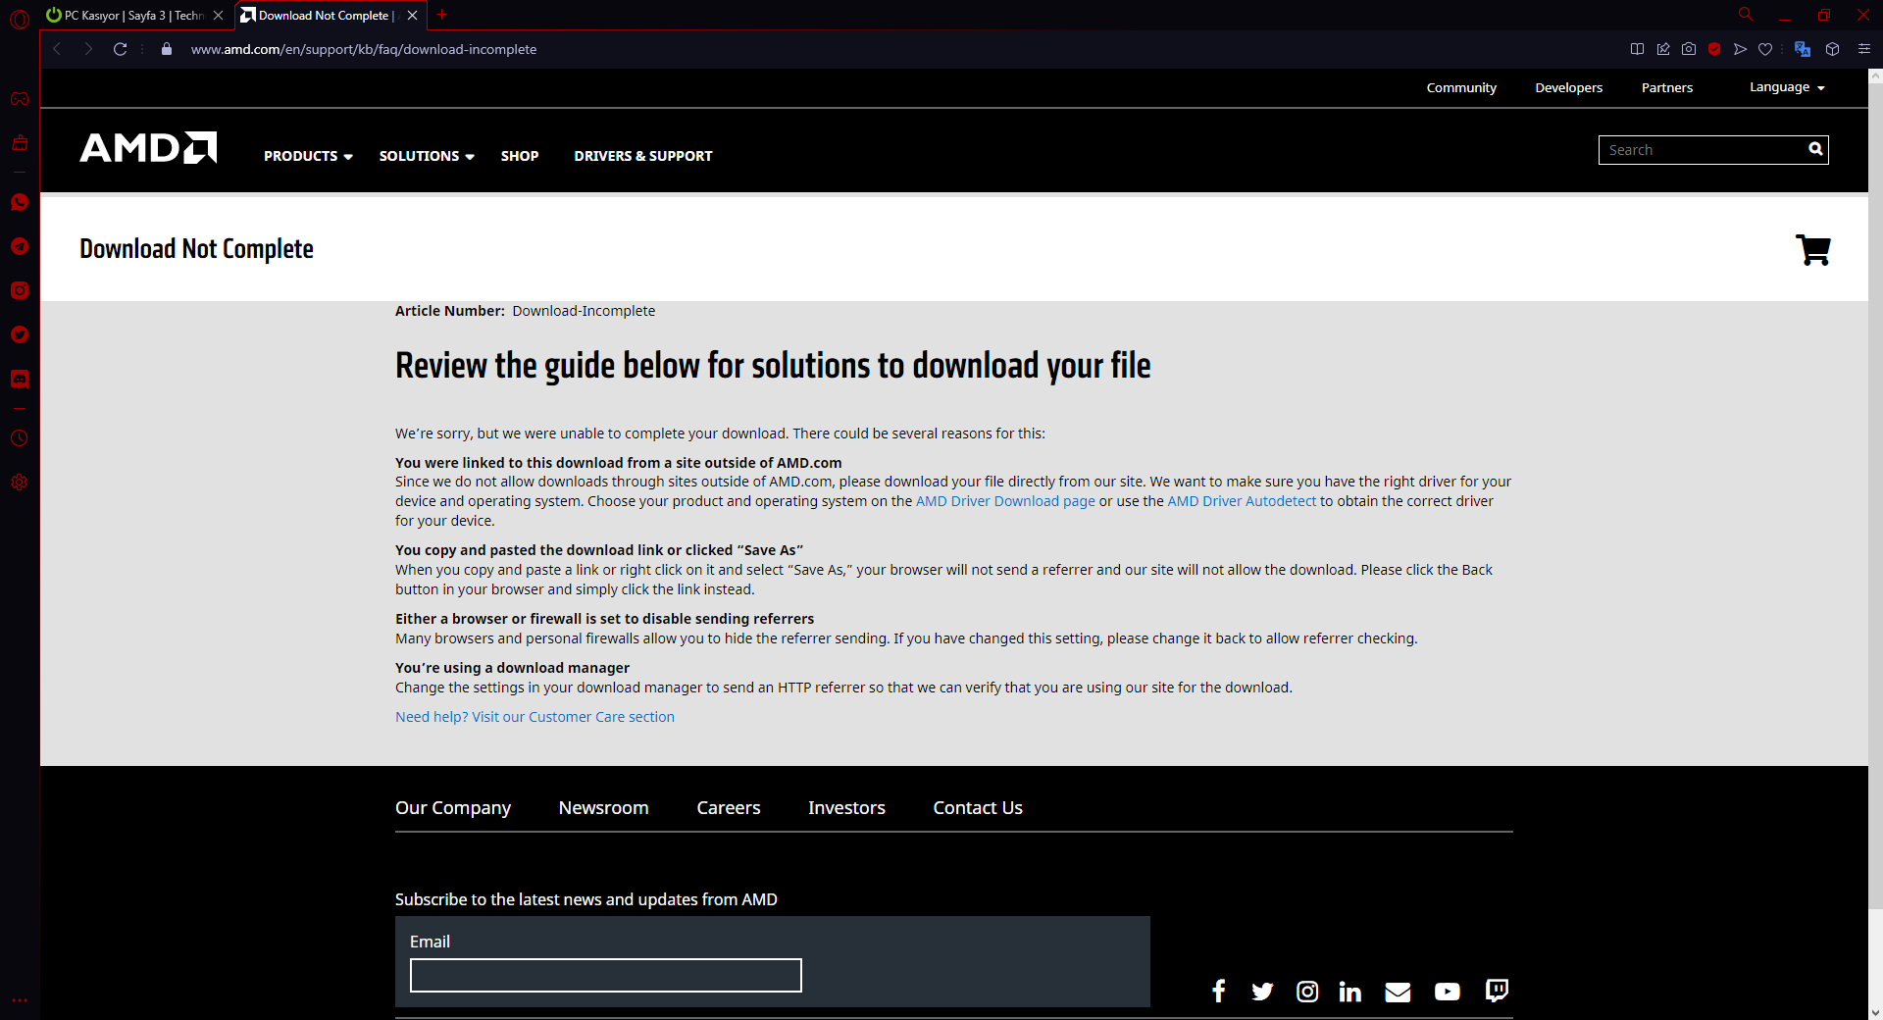
Task: Open My Flow send icon
Action: [1740, 49]
